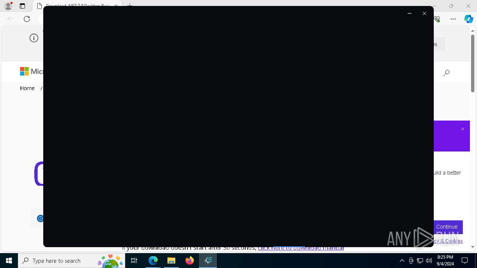Image resolution: width=477 pixels, height=268 pixels.
Task: Open the volume speaker tray icon
Action: [x=429, y=261]
